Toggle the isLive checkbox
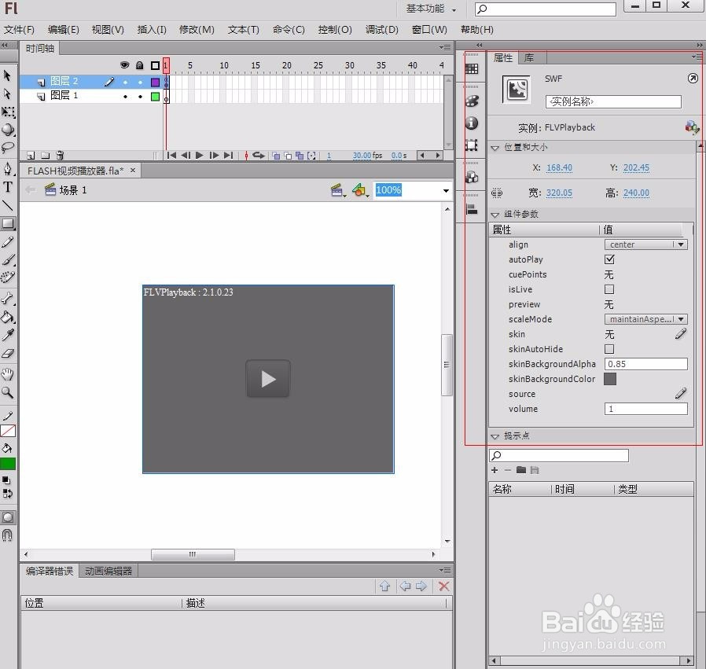Viewport: 706px width, 669px height. pos(609,289)
